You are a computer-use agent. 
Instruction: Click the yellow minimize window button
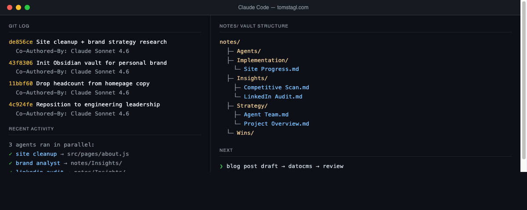(18, 7)
